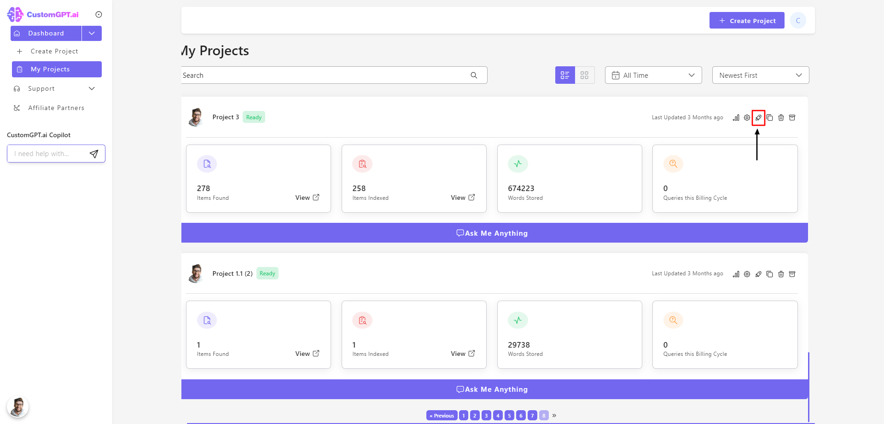Open the Newest First sort dropdown
This screenshot has width=884, height=424.
(761, 75)
